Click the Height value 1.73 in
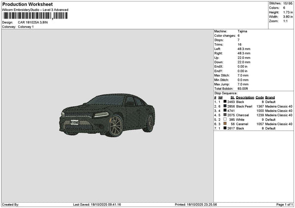295x208 pixels. click(288, 12)
